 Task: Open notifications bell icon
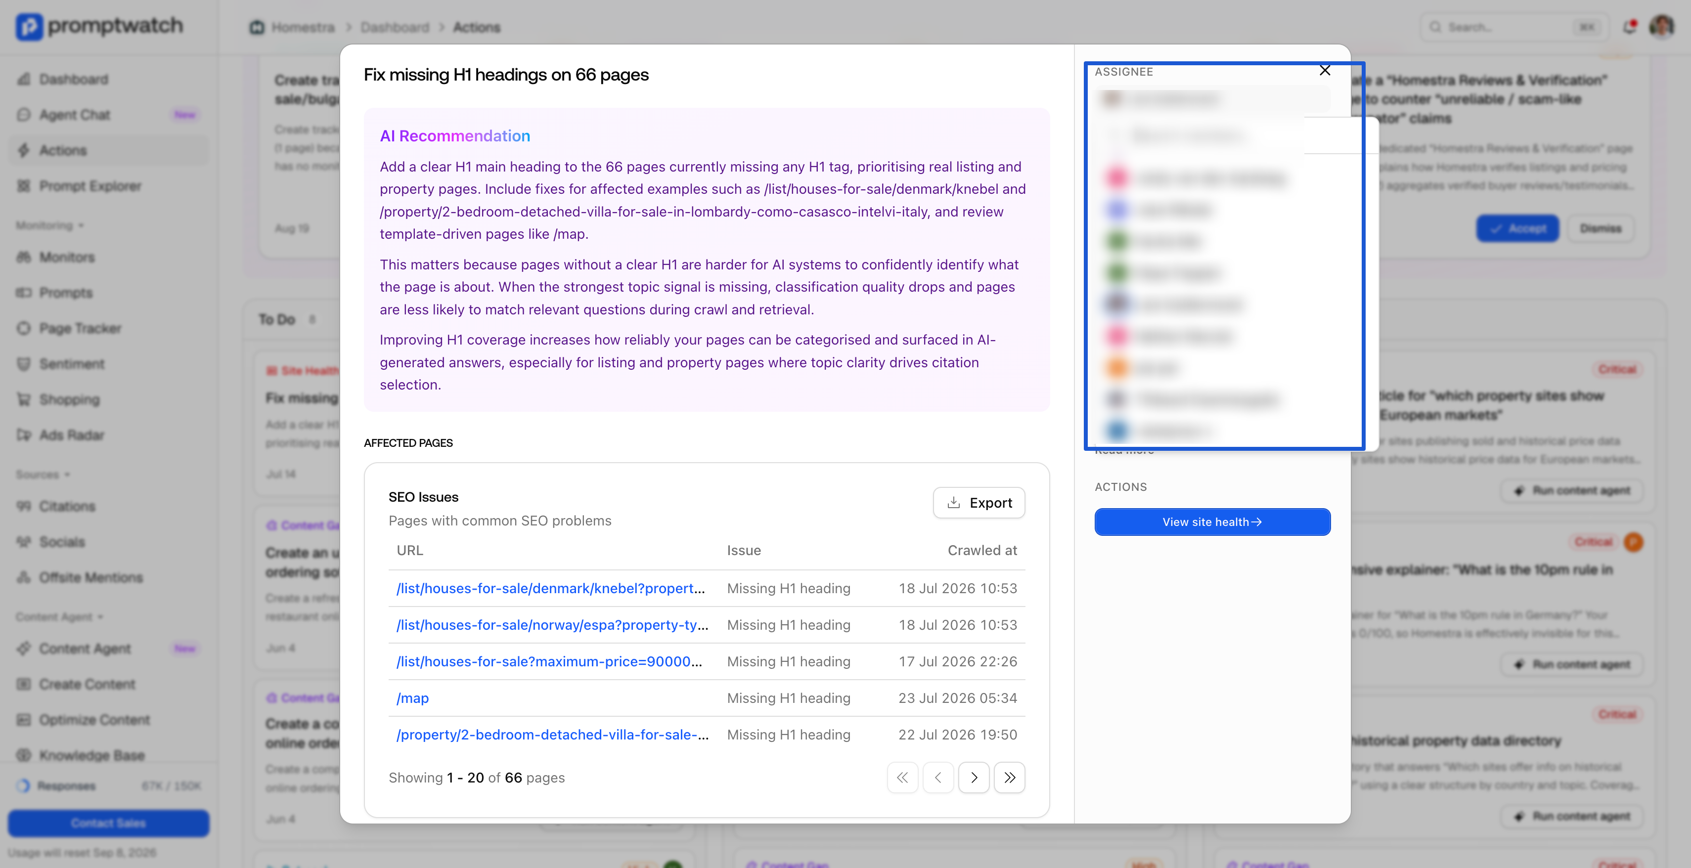1629,27
